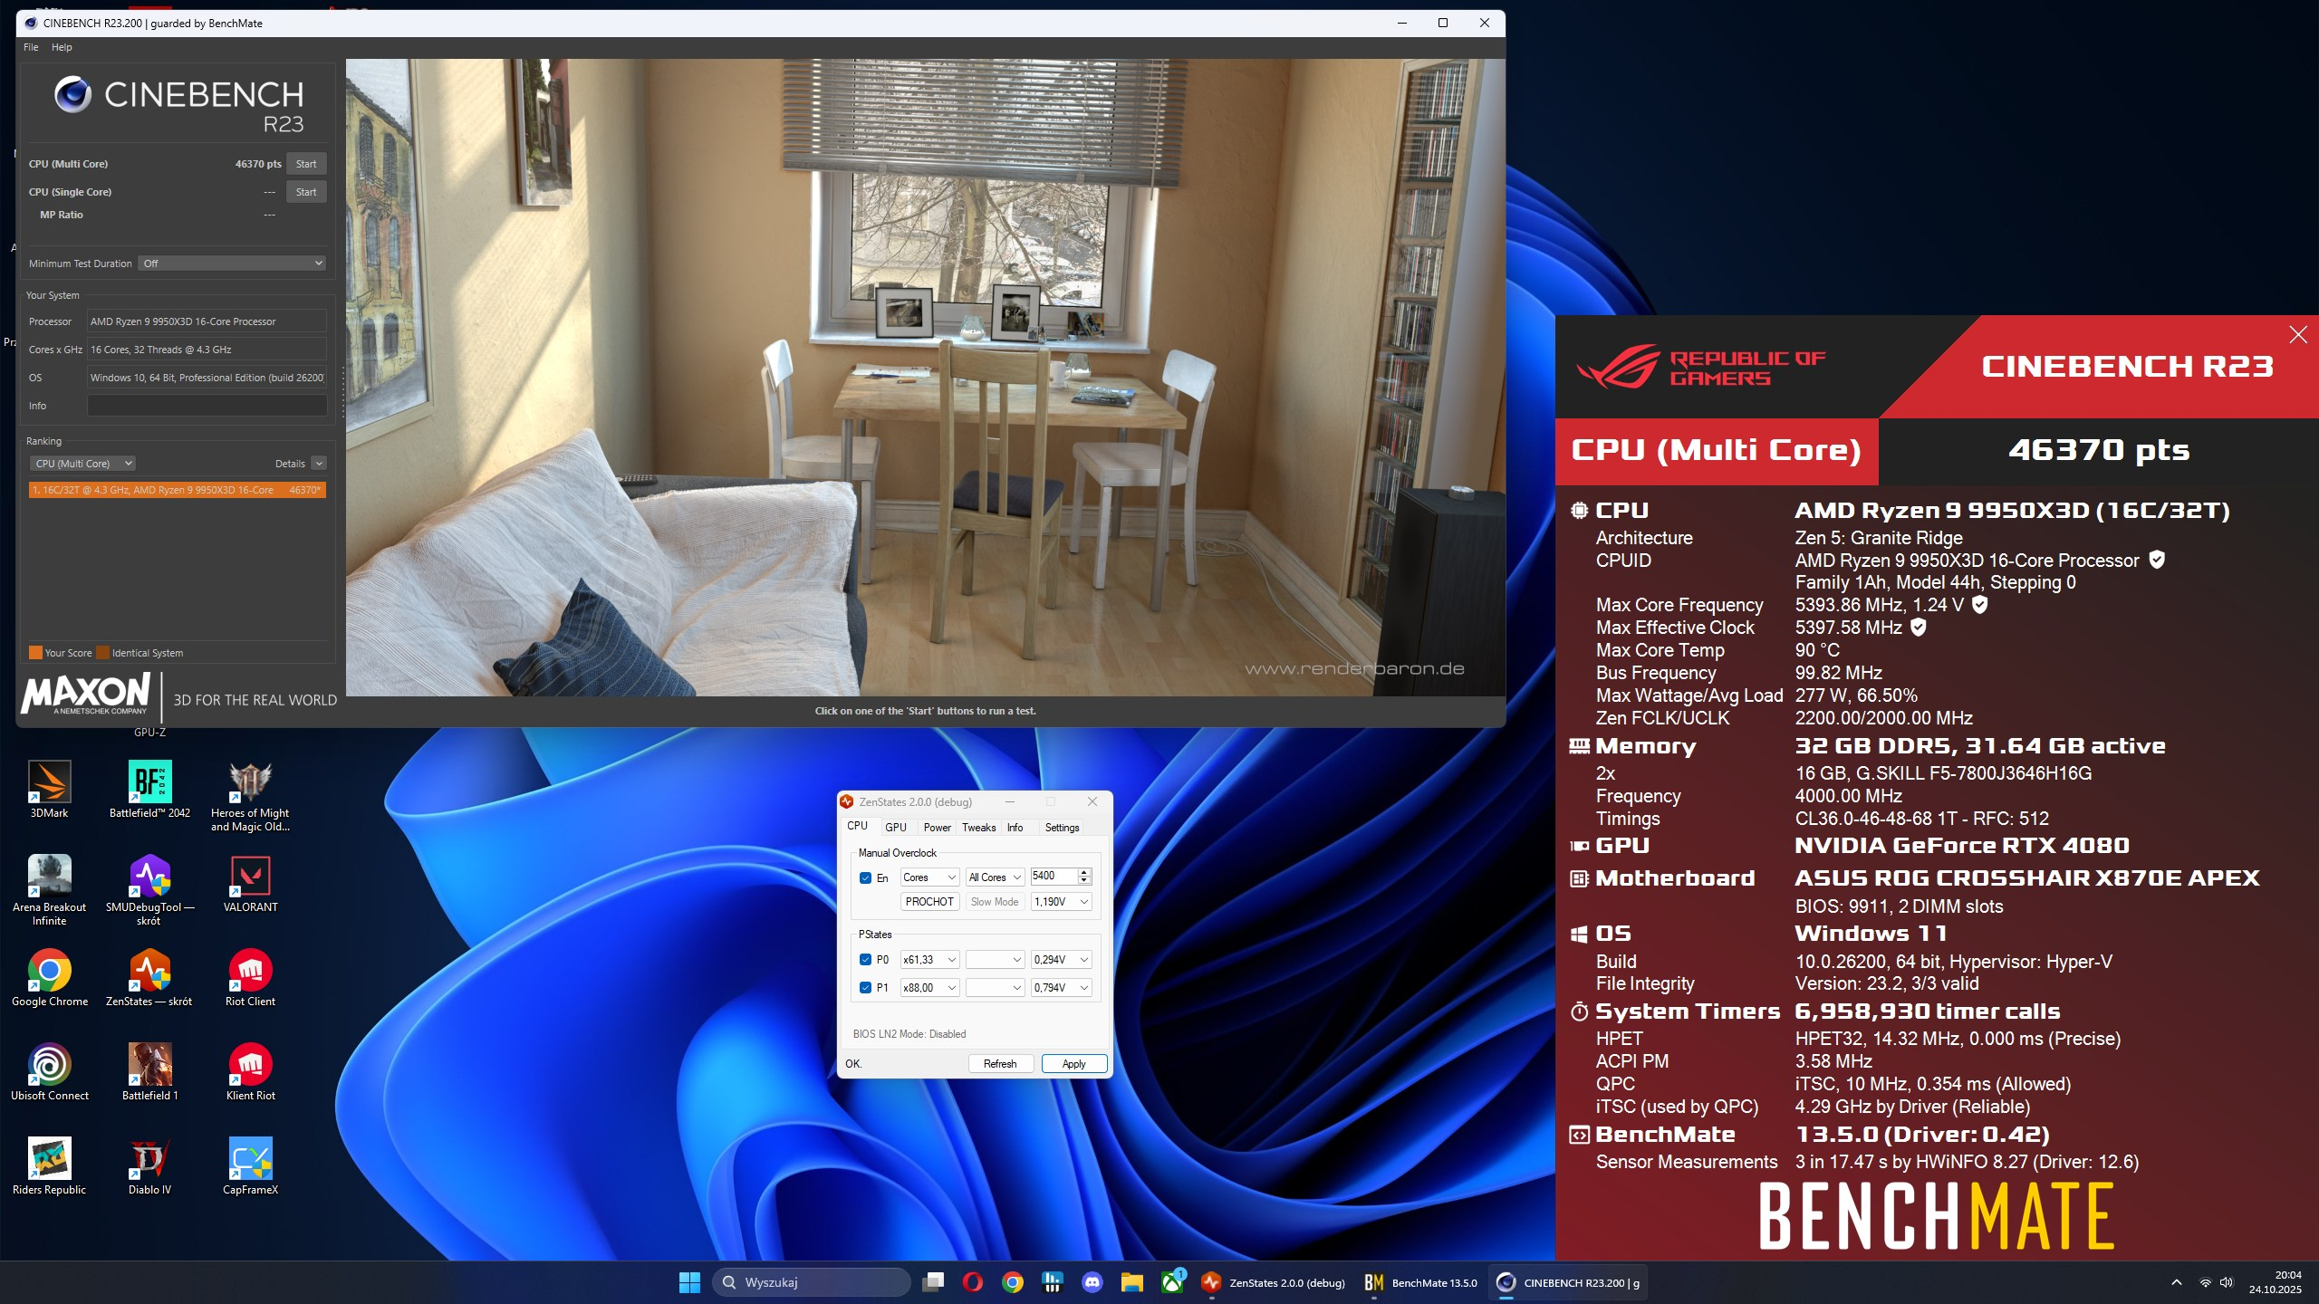Launch the VALORANT desktop shortcut
Image resolution: width=2319 pixels, height=1304 pixels.
pyautogui.click(x=250, y=877)
